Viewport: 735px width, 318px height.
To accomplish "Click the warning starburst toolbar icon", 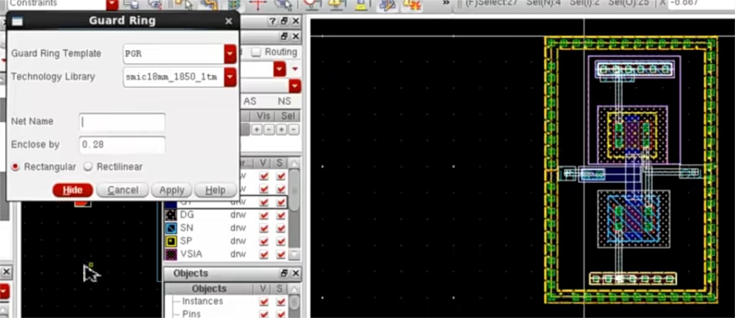I will tap(413, 5).
